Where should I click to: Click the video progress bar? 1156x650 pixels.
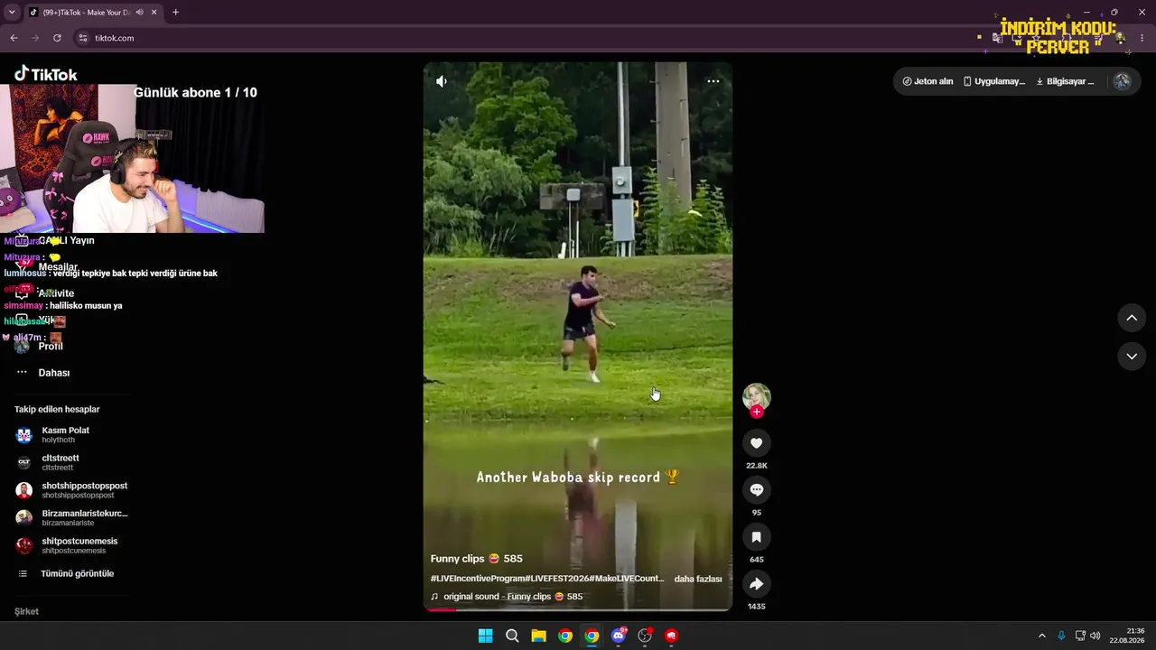tap(578, 609)
